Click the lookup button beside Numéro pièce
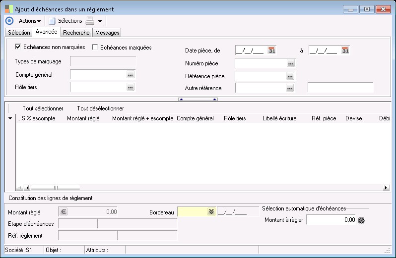The width and height of the screenshot is (396, 258). (x=290, y=63)
